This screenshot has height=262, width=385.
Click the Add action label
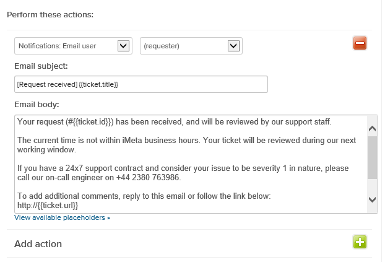click(38, 244)
